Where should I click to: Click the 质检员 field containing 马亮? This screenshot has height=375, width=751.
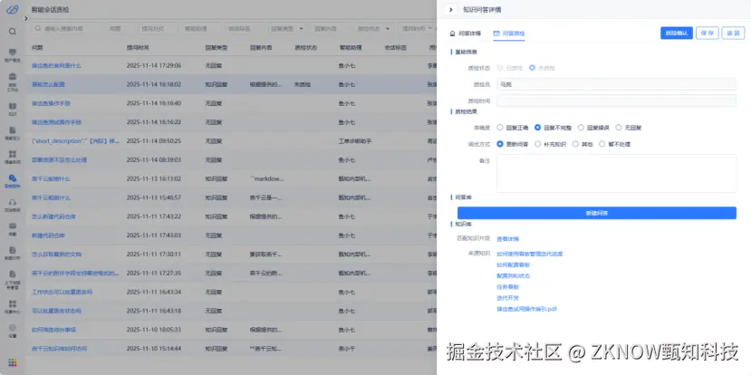point(616,84)
